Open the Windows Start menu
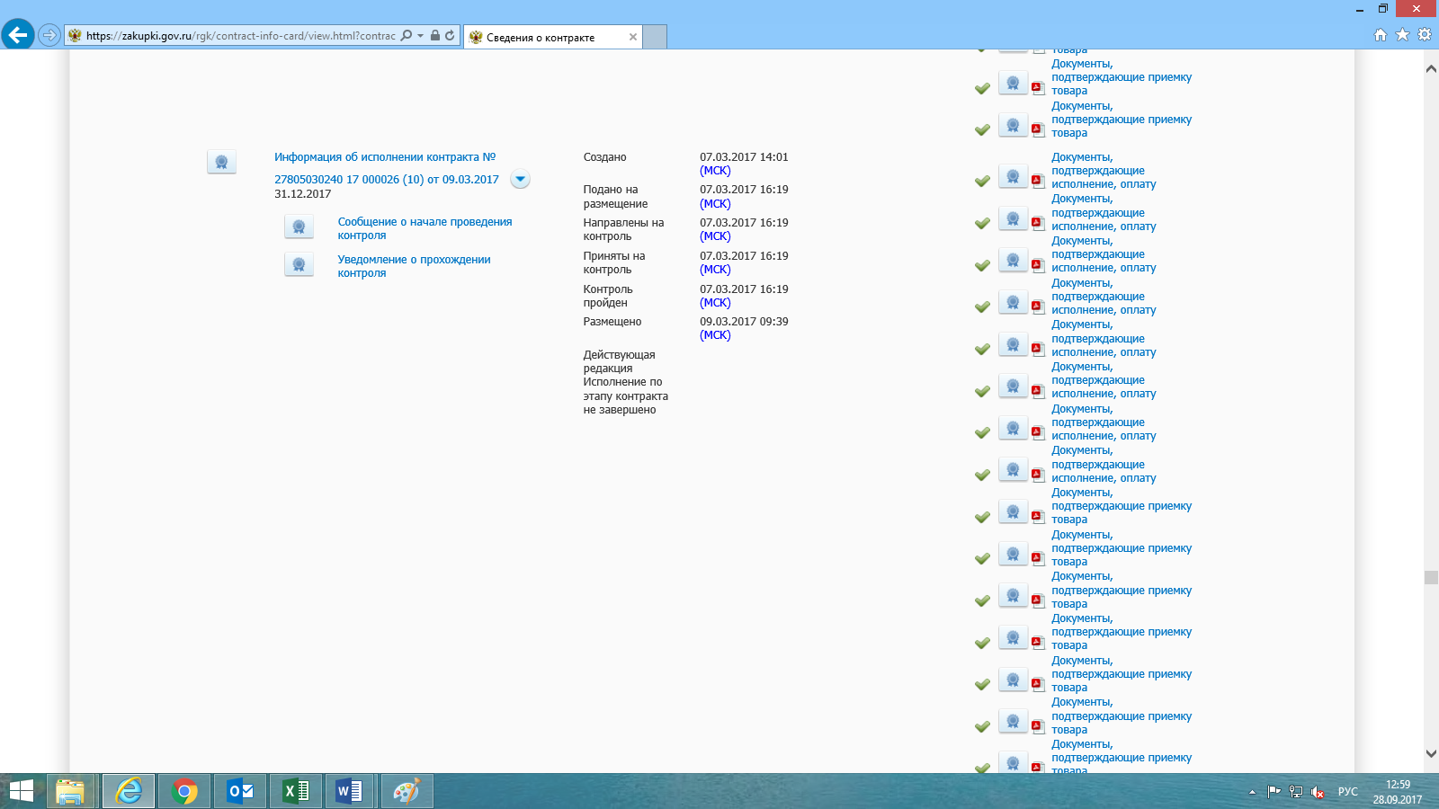 tap(22, 791)
